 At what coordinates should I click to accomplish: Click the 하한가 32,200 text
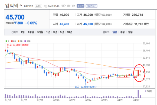103,24
